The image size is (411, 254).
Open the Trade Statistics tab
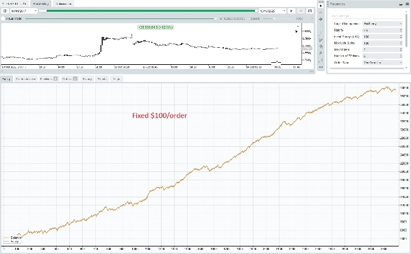(x=25, y=79)
